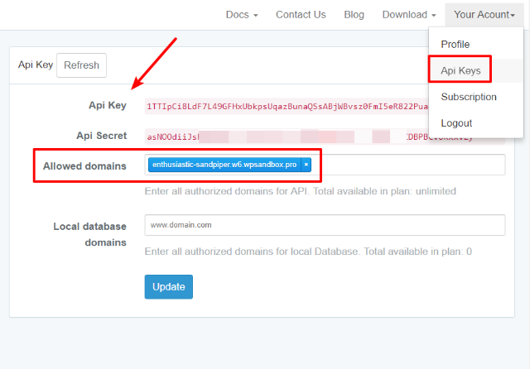Screen dimensions: 530x369
Task: Select Logout in account menu
Action: tap(456, 123)
